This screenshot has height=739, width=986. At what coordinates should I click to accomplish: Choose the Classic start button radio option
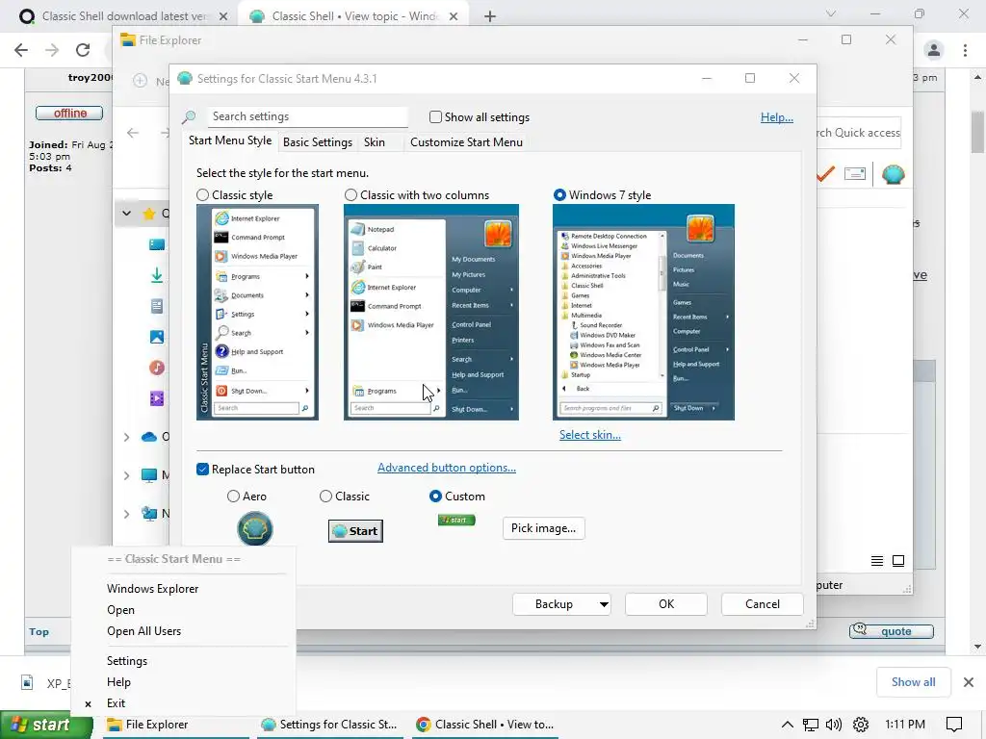(325, 497)
